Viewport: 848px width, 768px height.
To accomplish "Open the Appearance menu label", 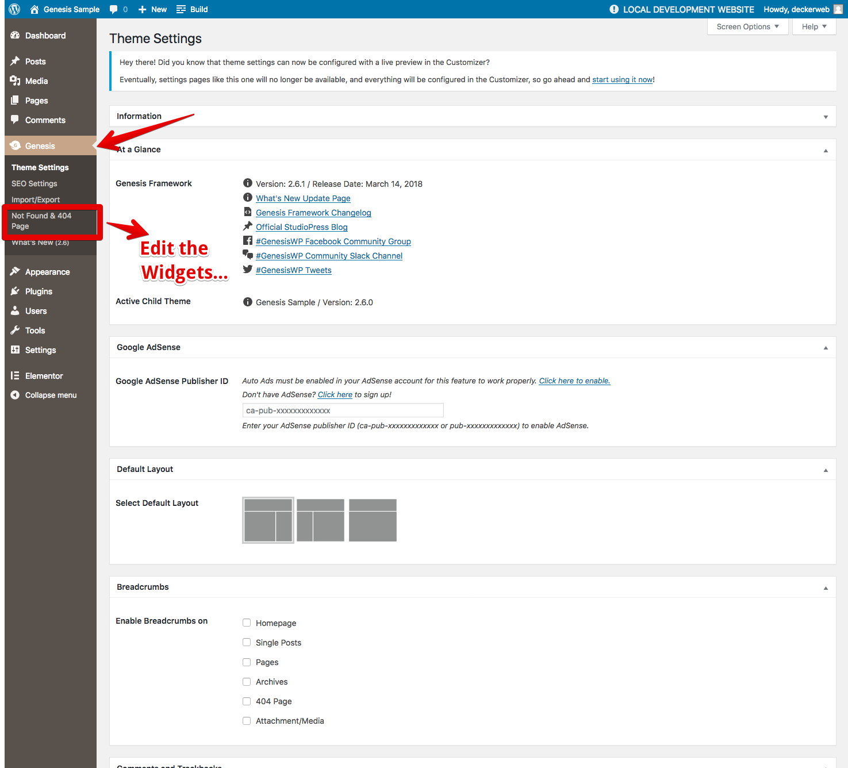I will point(48,272).
